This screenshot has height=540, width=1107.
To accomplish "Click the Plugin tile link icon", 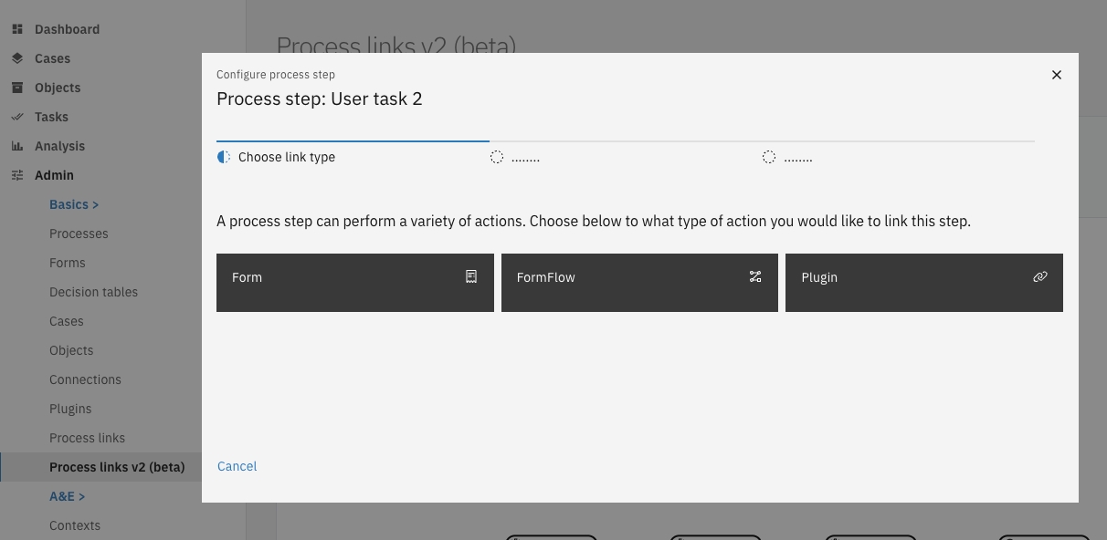I will click(1039, 276).
